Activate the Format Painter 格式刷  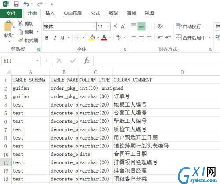click(28, 40)
